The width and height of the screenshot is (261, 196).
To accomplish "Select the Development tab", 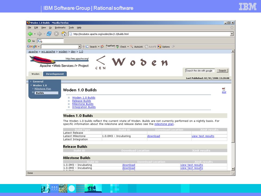I will [x=55, y=74].
